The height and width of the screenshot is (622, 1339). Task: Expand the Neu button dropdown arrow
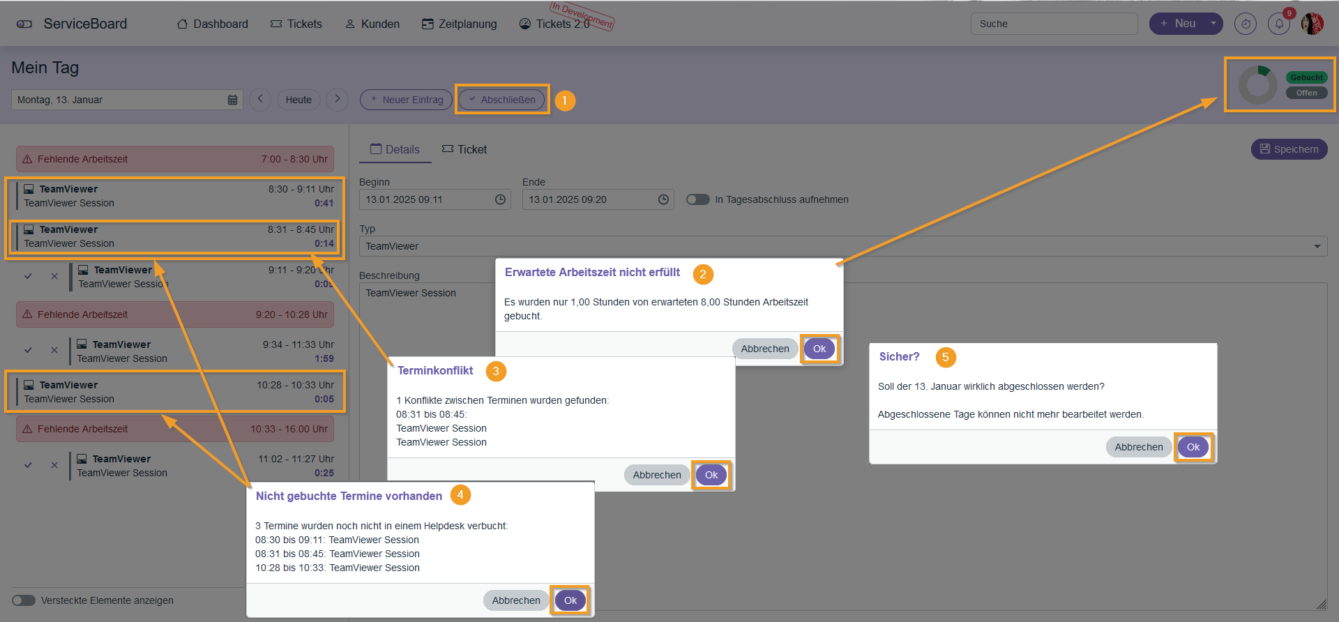(1213, 24)
